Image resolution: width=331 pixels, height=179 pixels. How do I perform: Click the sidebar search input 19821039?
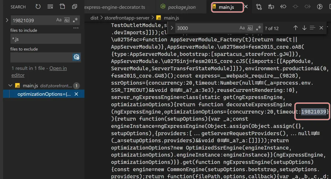tap(33, 20)
